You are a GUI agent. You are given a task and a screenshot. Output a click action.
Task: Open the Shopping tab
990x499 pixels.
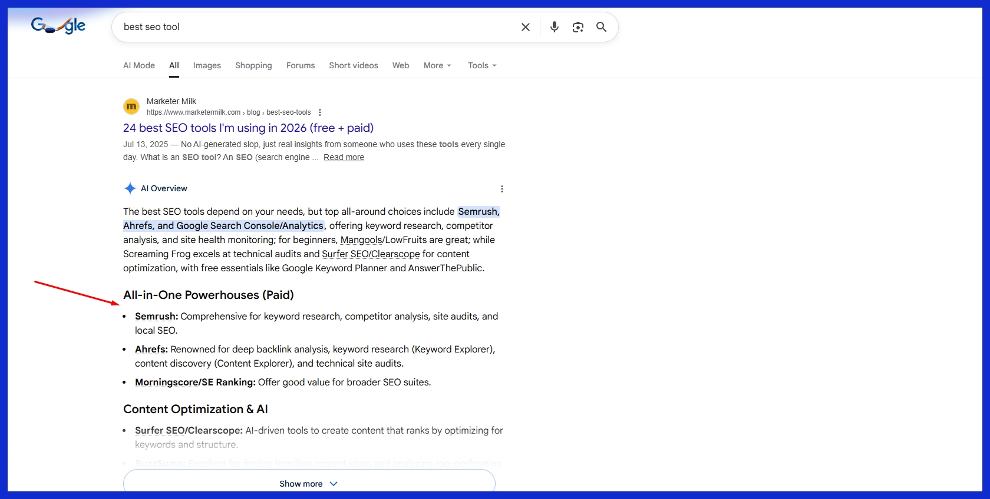click(253, 65)
